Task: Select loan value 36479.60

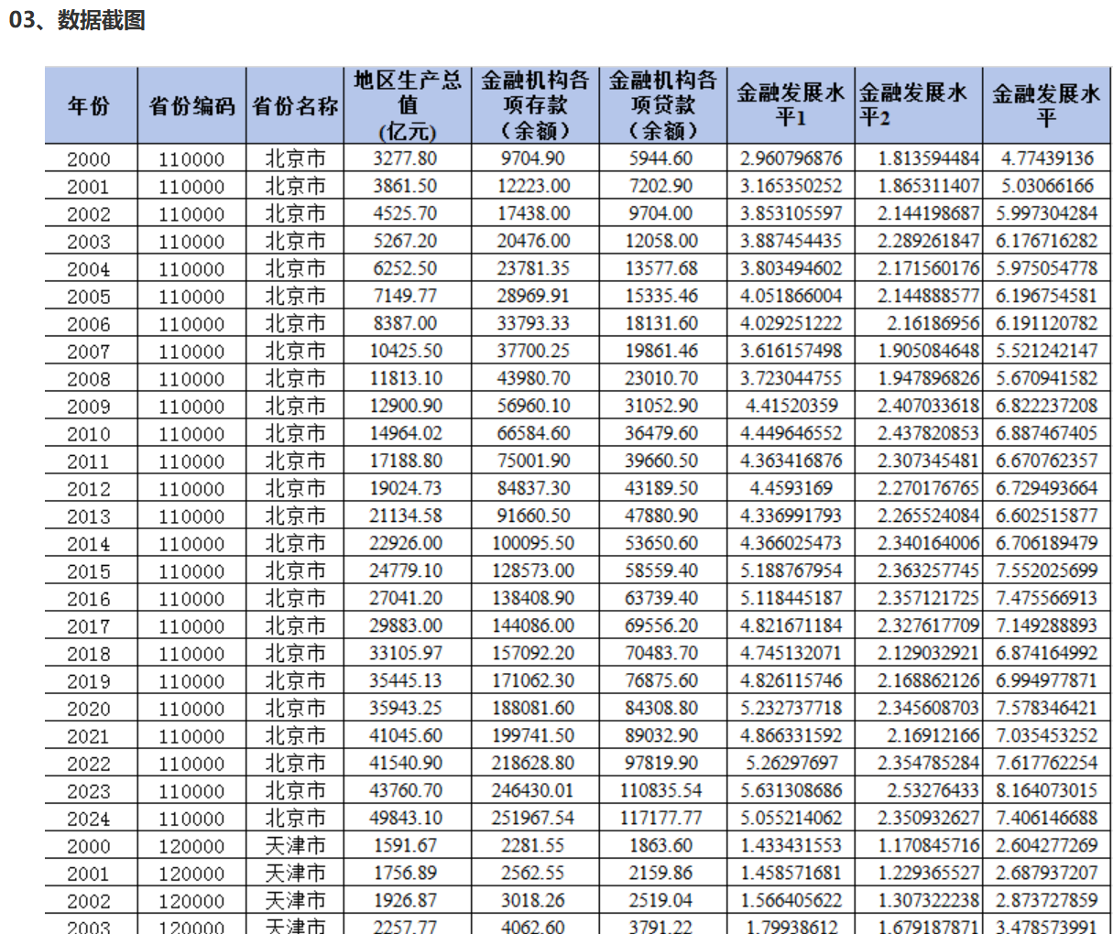Action: click(x=661, y=433)
